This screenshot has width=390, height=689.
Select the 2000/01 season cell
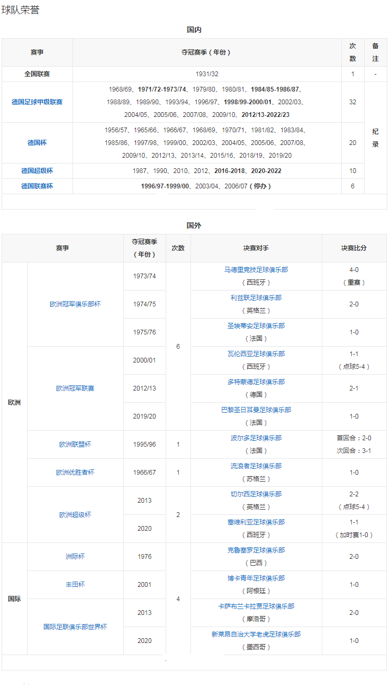pos(144,360)
